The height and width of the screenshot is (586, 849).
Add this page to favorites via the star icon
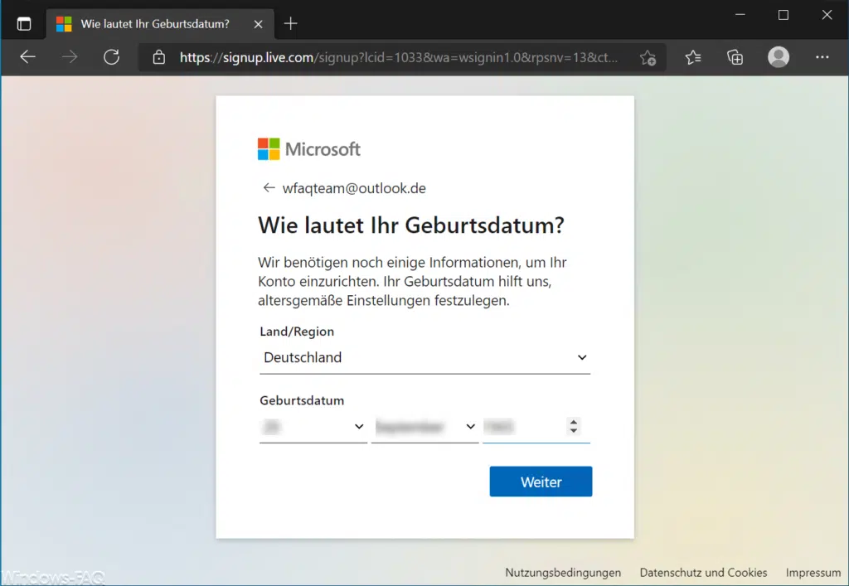(648, 57)
